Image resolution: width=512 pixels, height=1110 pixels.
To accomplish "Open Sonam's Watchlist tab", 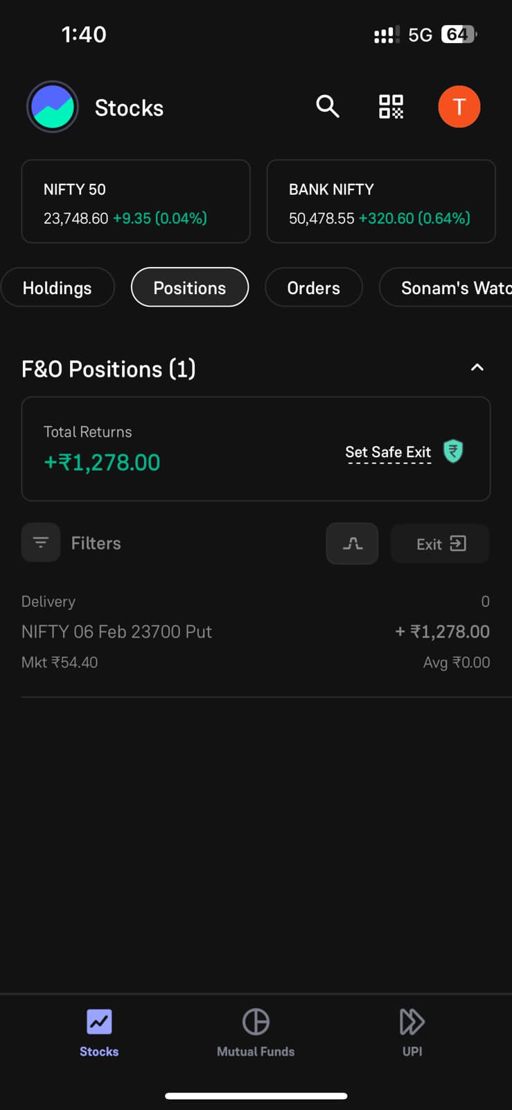I will pos(445,287).
